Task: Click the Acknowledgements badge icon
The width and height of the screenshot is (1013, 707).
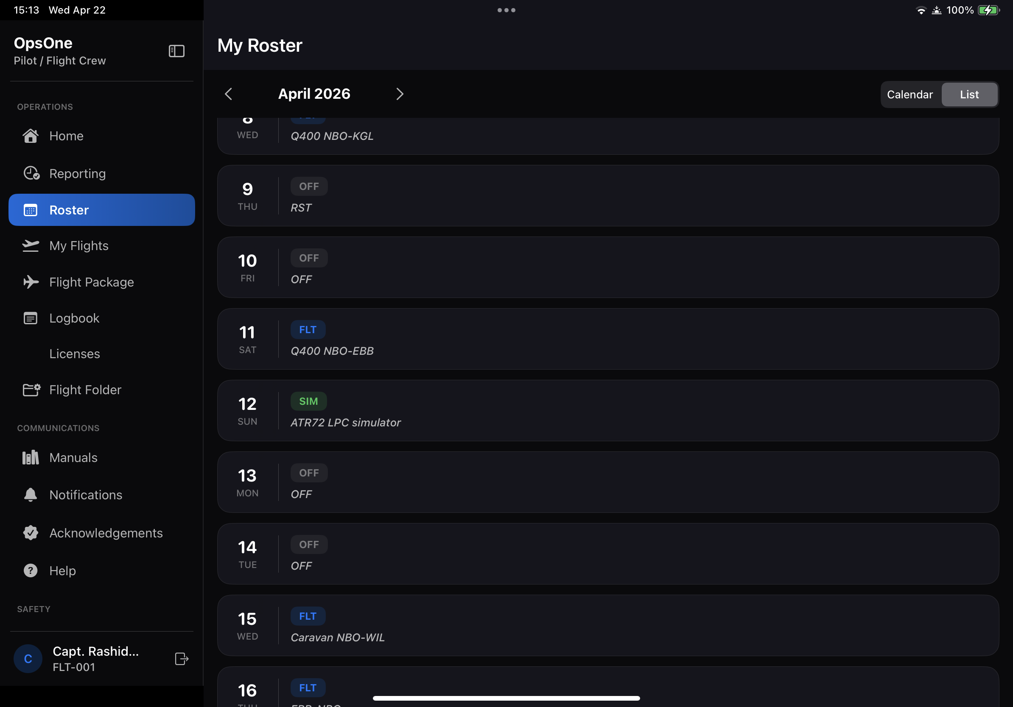Action: [x=31, y=532]
